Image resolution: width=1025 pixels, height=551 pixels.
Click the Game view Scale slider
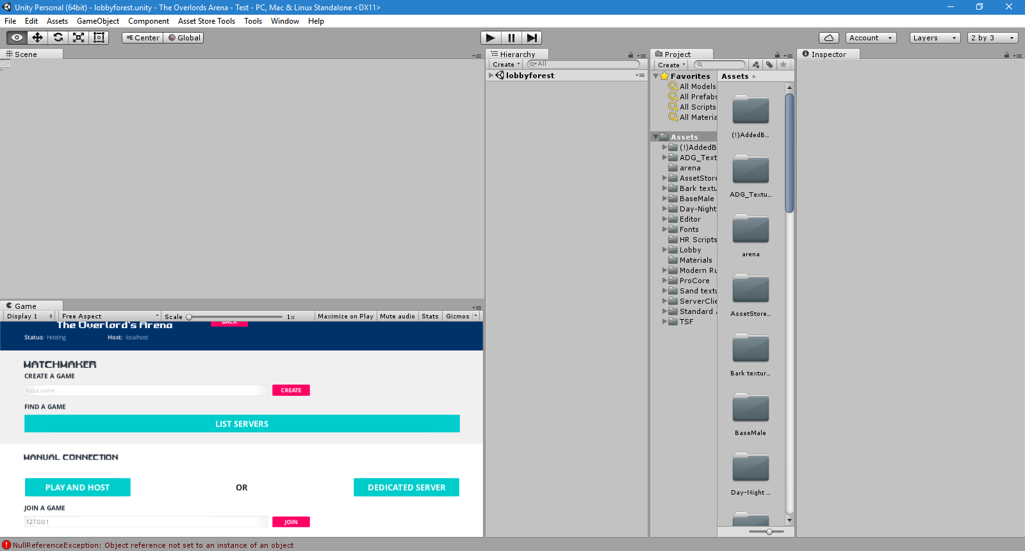234,317
